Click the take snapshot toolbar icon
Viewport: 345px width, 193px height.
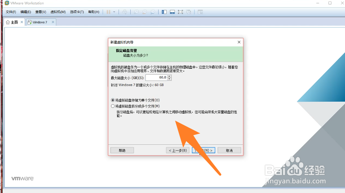[x=136, y=12]
